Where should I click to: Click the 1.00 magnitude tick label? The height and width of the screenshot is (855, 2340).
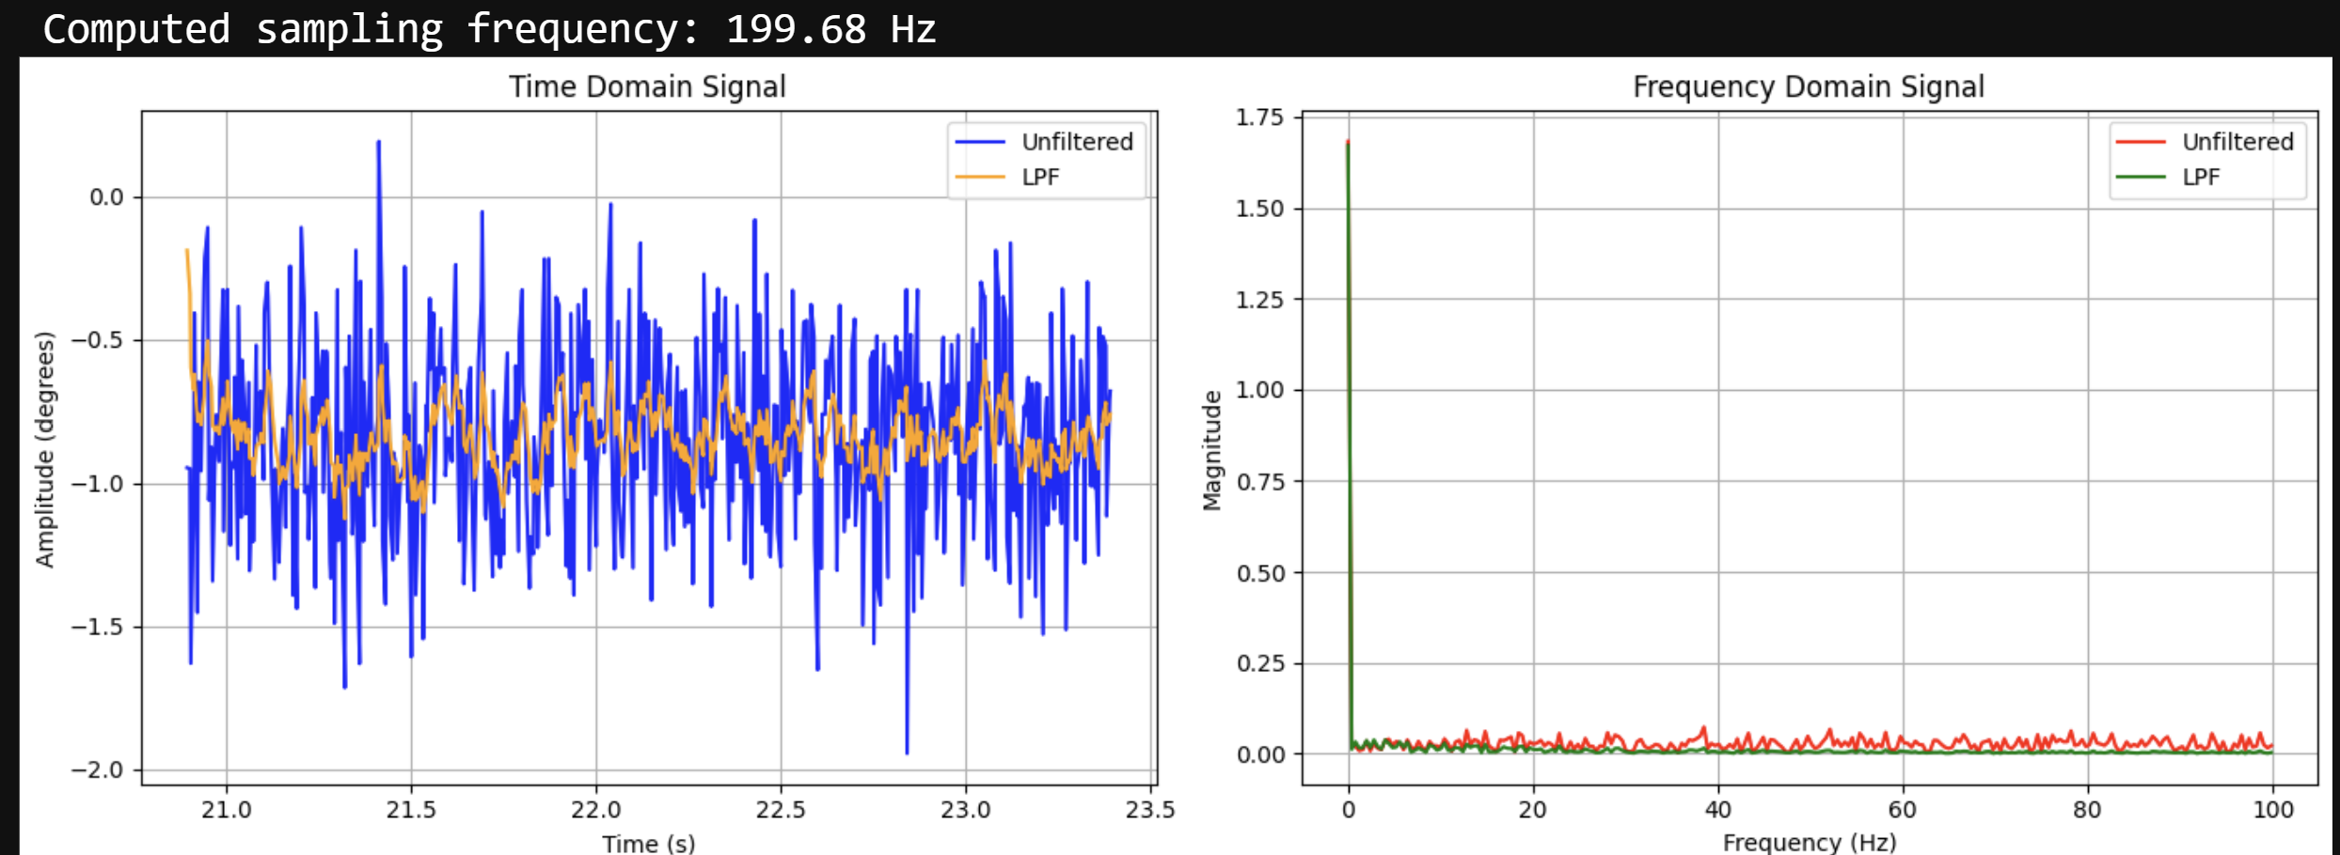(x=1259, y=390)
